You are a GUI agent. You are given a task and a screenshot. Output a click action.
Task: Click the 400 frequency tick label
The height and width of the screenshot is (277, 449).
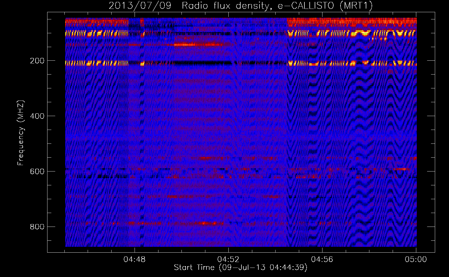pos(37,116)
